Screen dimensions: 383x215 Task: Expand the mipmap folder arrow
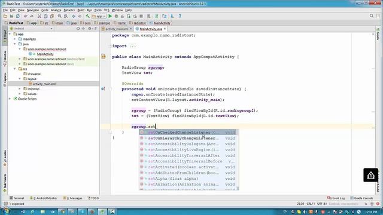pos(20,89)
